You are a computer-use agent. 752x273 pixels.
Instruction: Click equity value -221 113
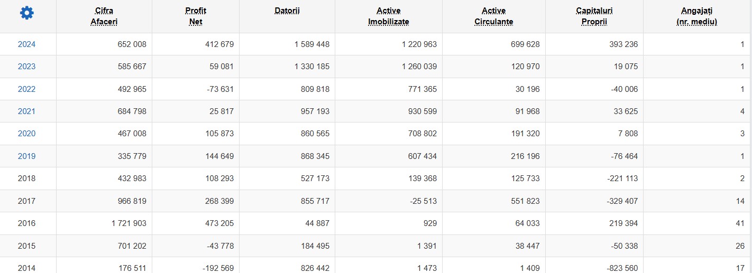pyautogui.click(x=622, y=178)
